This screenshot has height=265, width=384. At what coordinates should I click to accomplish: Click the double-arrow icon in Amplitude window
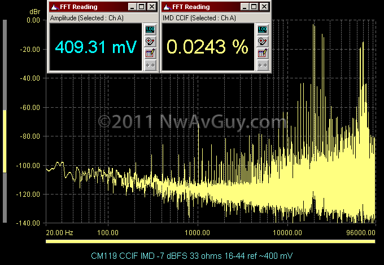pos(150,65)
